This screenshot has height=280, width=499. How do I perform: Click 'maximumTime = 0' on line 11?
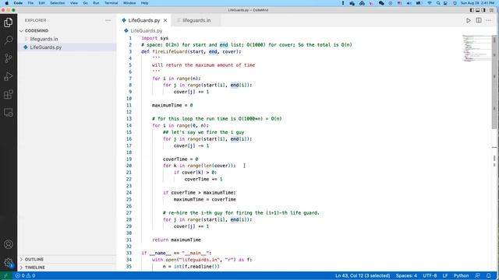[x=172, y=106]
